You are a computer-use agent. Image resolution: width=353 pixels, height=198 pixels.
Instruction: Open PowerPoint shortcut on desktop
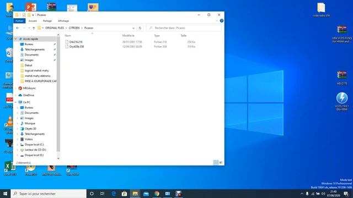tap(31, 7)
